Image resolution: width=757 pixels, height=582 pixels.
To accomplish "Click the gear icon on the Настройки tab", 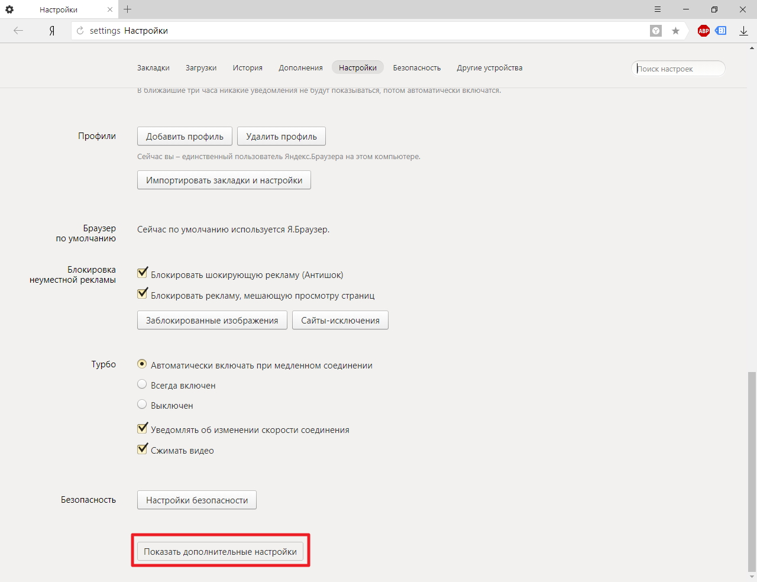I will [9, 9].
